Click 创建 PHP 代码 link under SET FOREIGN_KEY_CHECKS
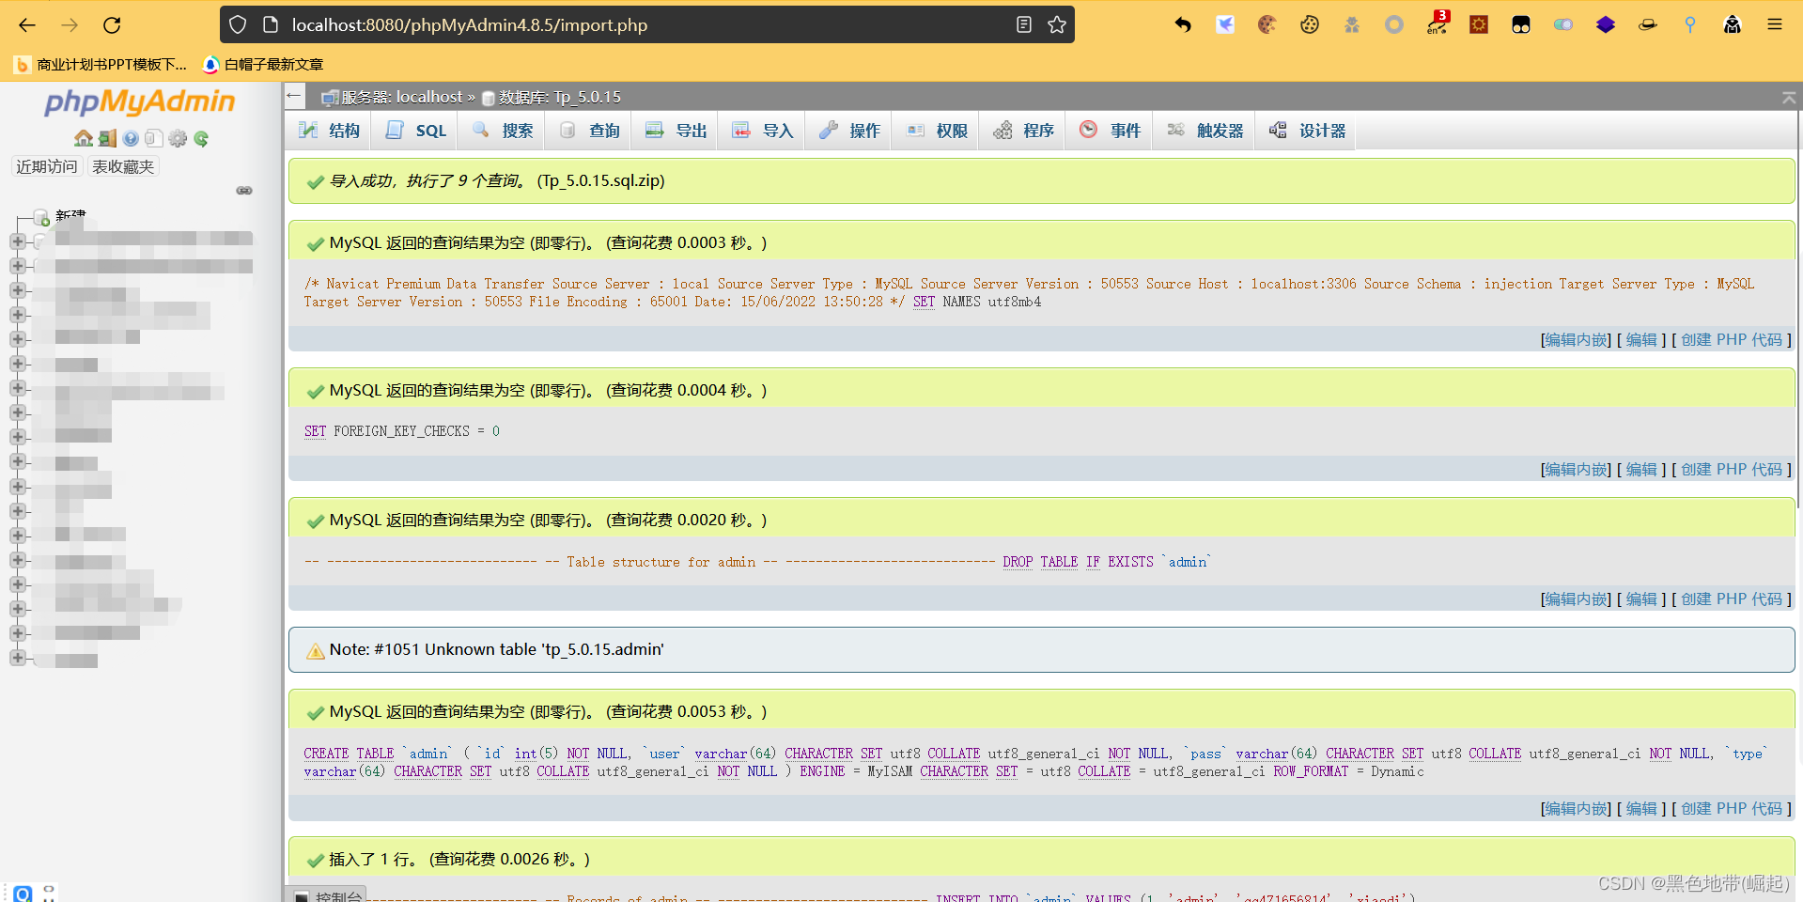Image resolution: width=1803 pixels, height=902 pixels. click(x=1731, y=470)
